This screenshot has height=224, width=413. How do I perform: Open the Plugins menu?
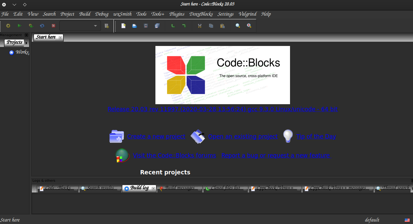click(177, 14)
